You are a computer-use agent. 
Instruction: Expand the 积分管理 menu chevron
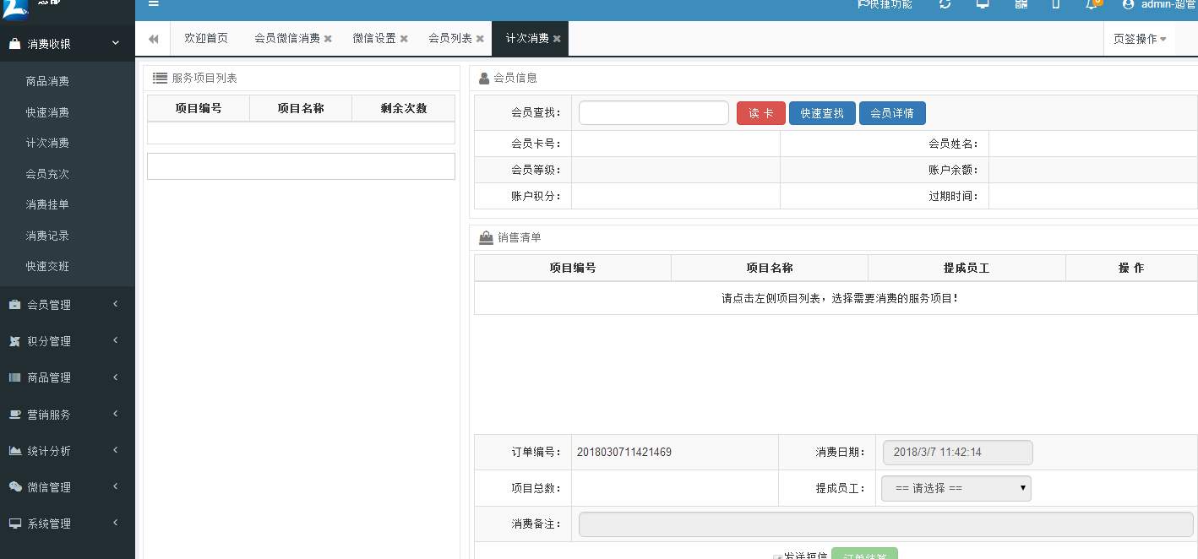point(116,340)
